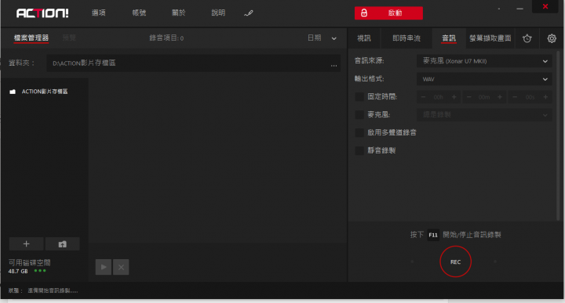This screenshot has width=565, height=303.
Task: Click the red 啟動 activate button
Action: (x=388, y=13)
